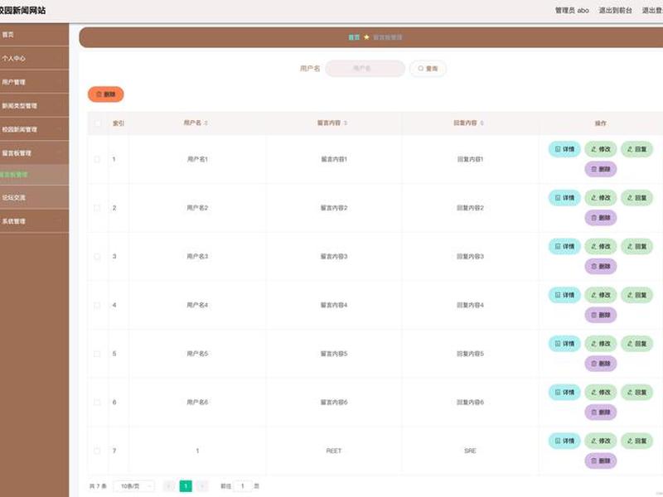Click purple 删除 for row 用户名4
The image size is (663, 497).
pos(600,315)
